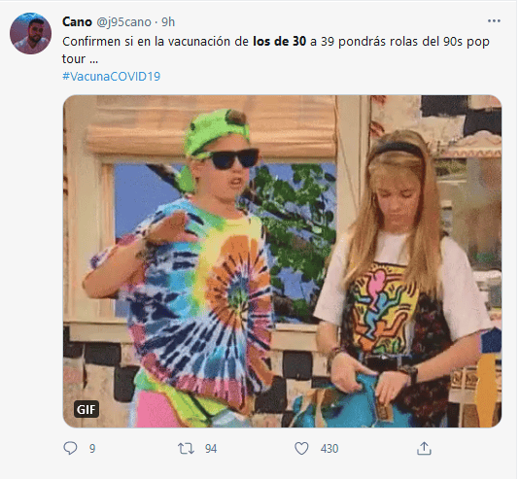Image resolution: width=520 pixels, height=479 pixels.
Task: Click the tweet text's second line "tour ..."
Action: 80,59
